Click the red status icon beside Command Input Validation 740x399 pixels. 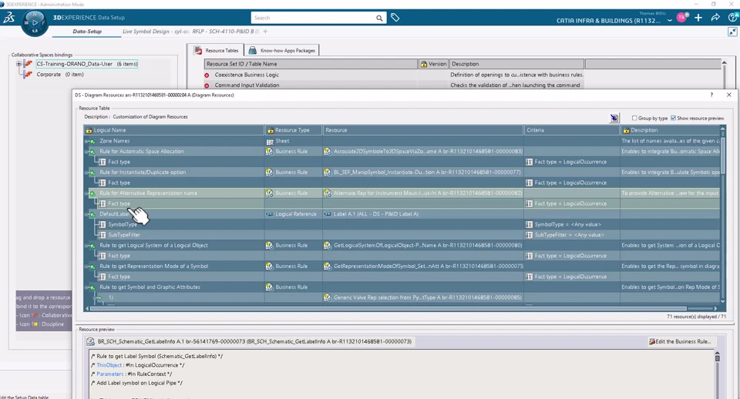(x=207, y=85)
